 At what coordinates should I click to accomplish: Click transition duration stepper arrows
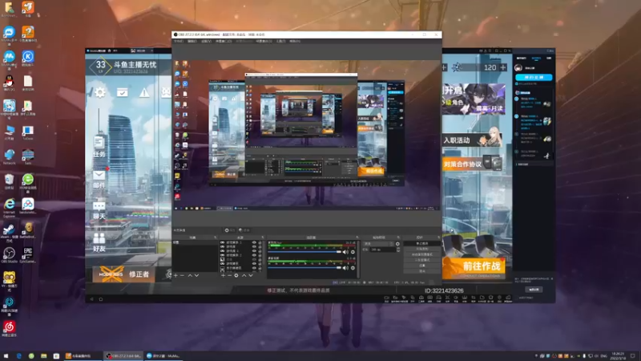point(398,249)
